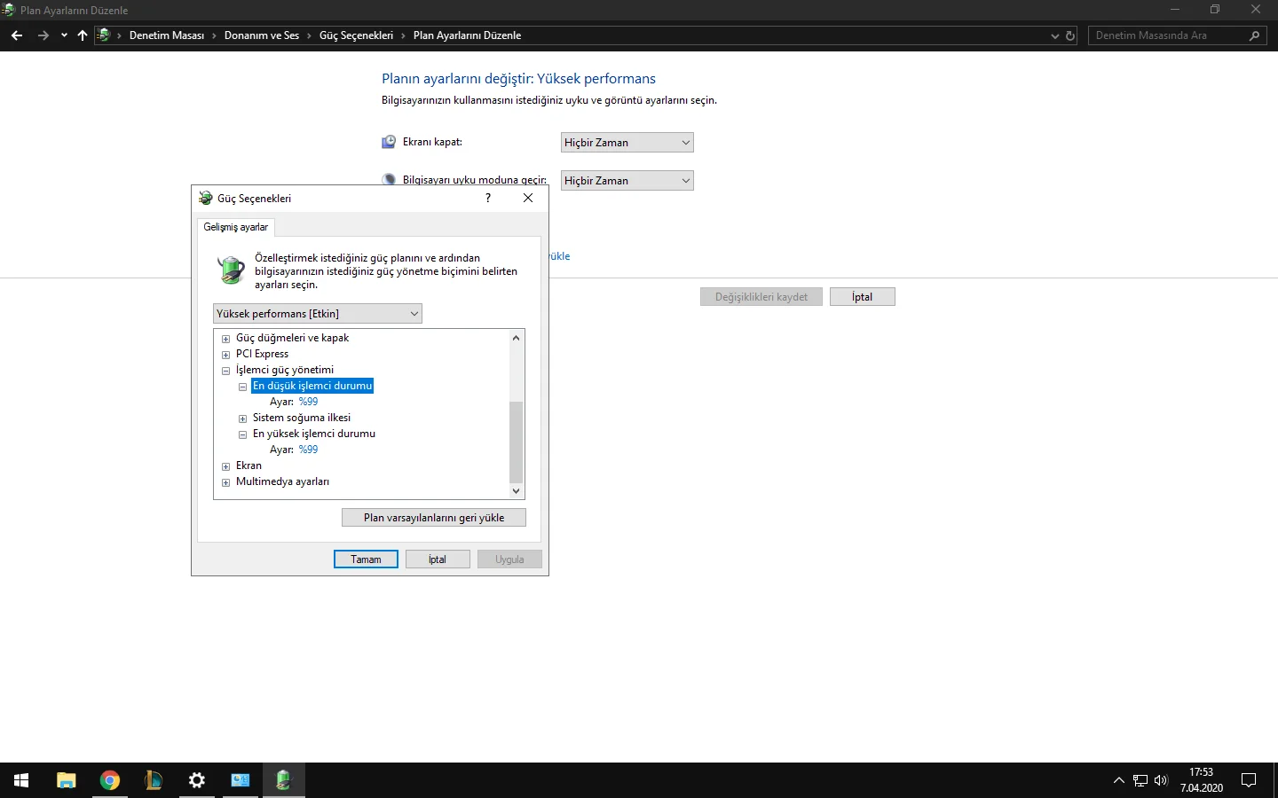The width and height of the screenshot is (1278, 798).
Task: Expand Güç düğmeleri ve kapak node
Action: pos(225,339)
